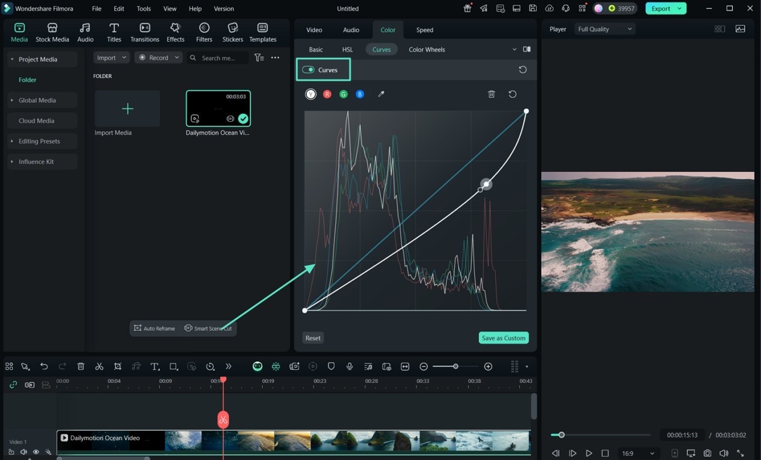
Task: Toggle the timeline link chain icon
Action: click(13, 385)
